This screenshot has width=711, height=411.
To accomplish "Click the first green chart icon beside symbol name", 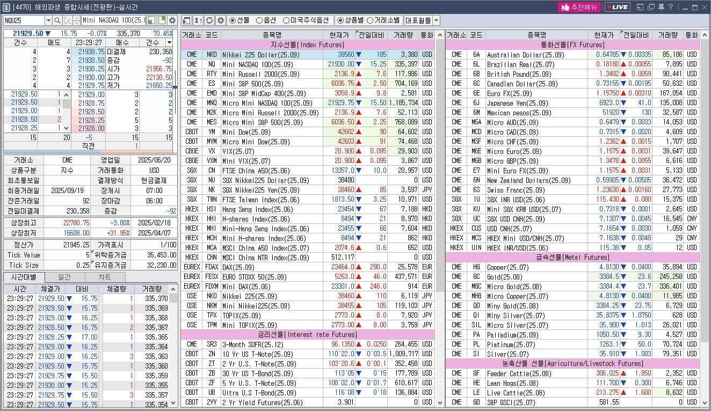I will pos(152,20).
